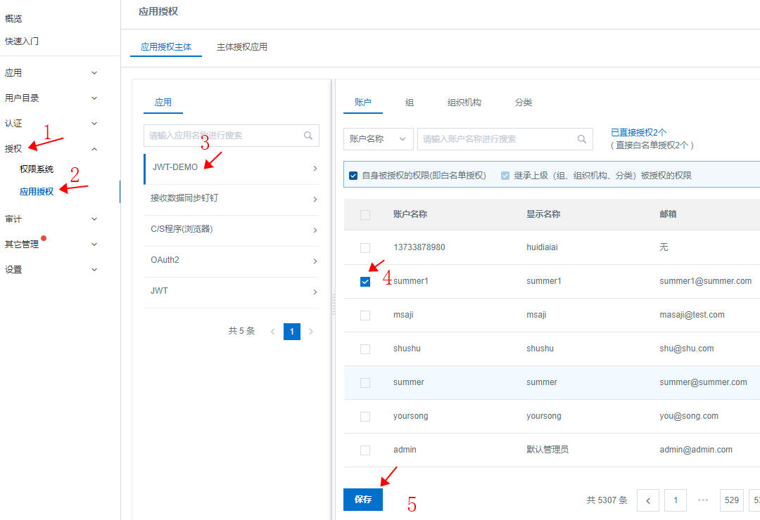Switch to the 主体授权应用 tab
The height and width of the screenshot is (520, 760).
[x=242, y=47]
